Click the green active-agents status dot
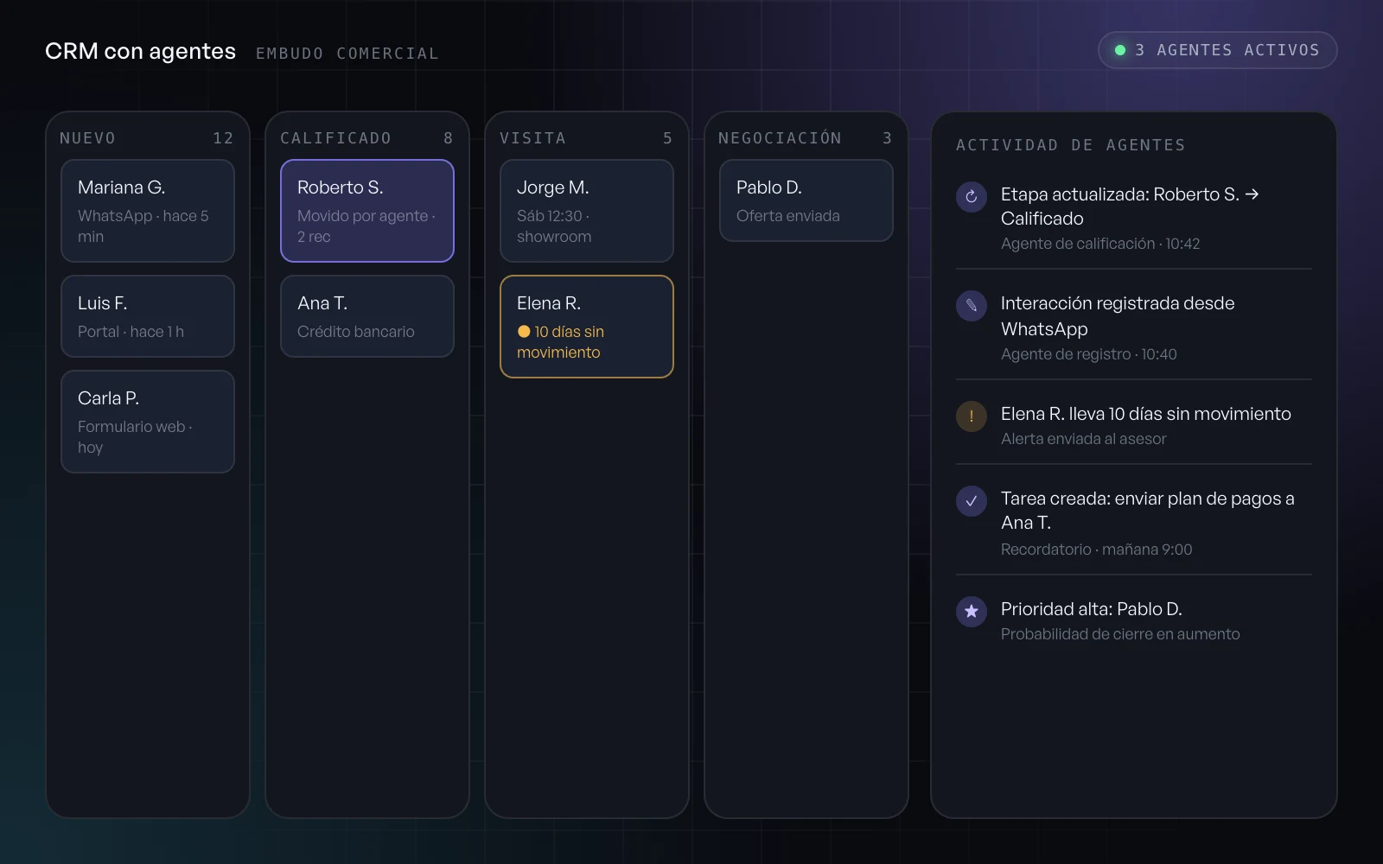Viewport: 1383px width, 864px height. tap(1120, 50)
